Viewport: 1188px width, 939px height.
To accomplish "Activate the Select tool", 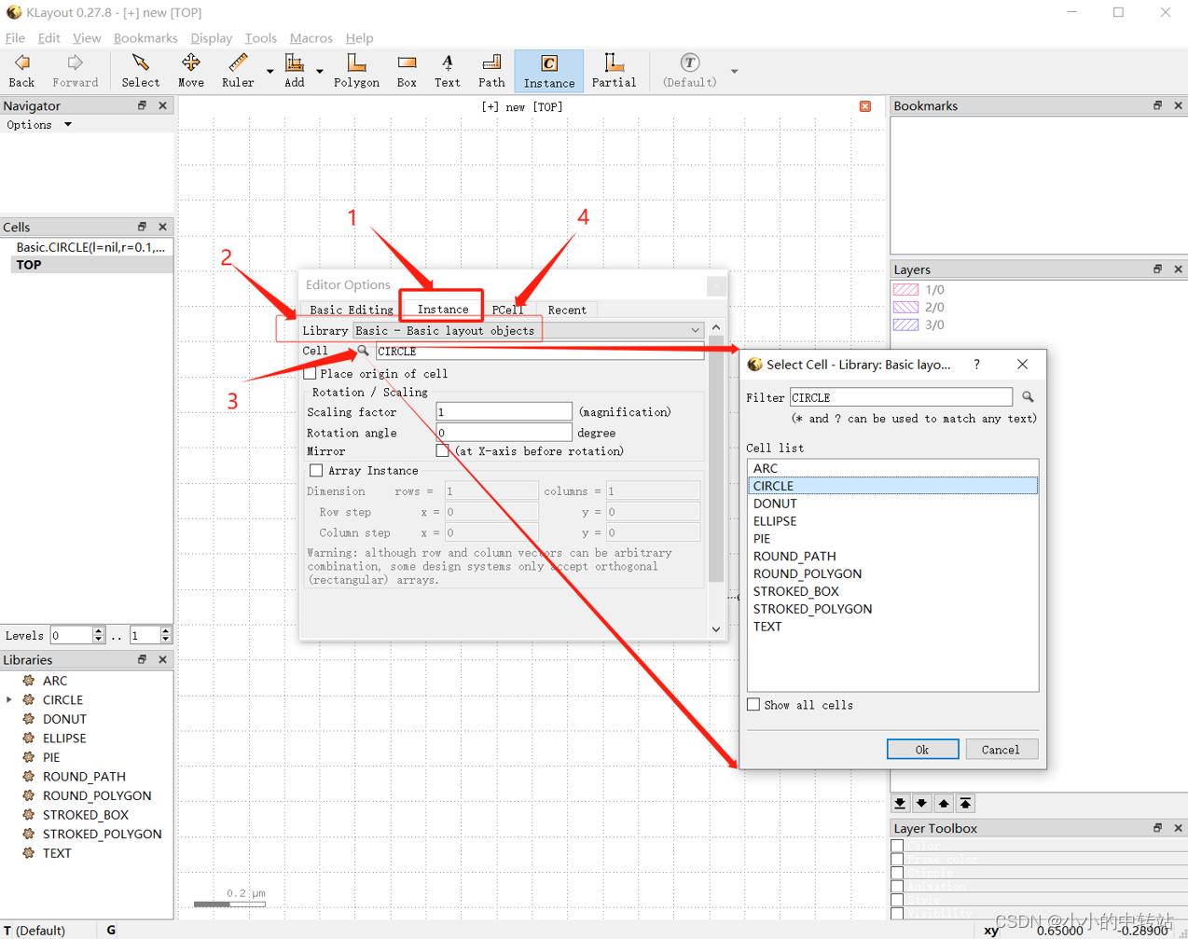I will [x=141, y=71].
